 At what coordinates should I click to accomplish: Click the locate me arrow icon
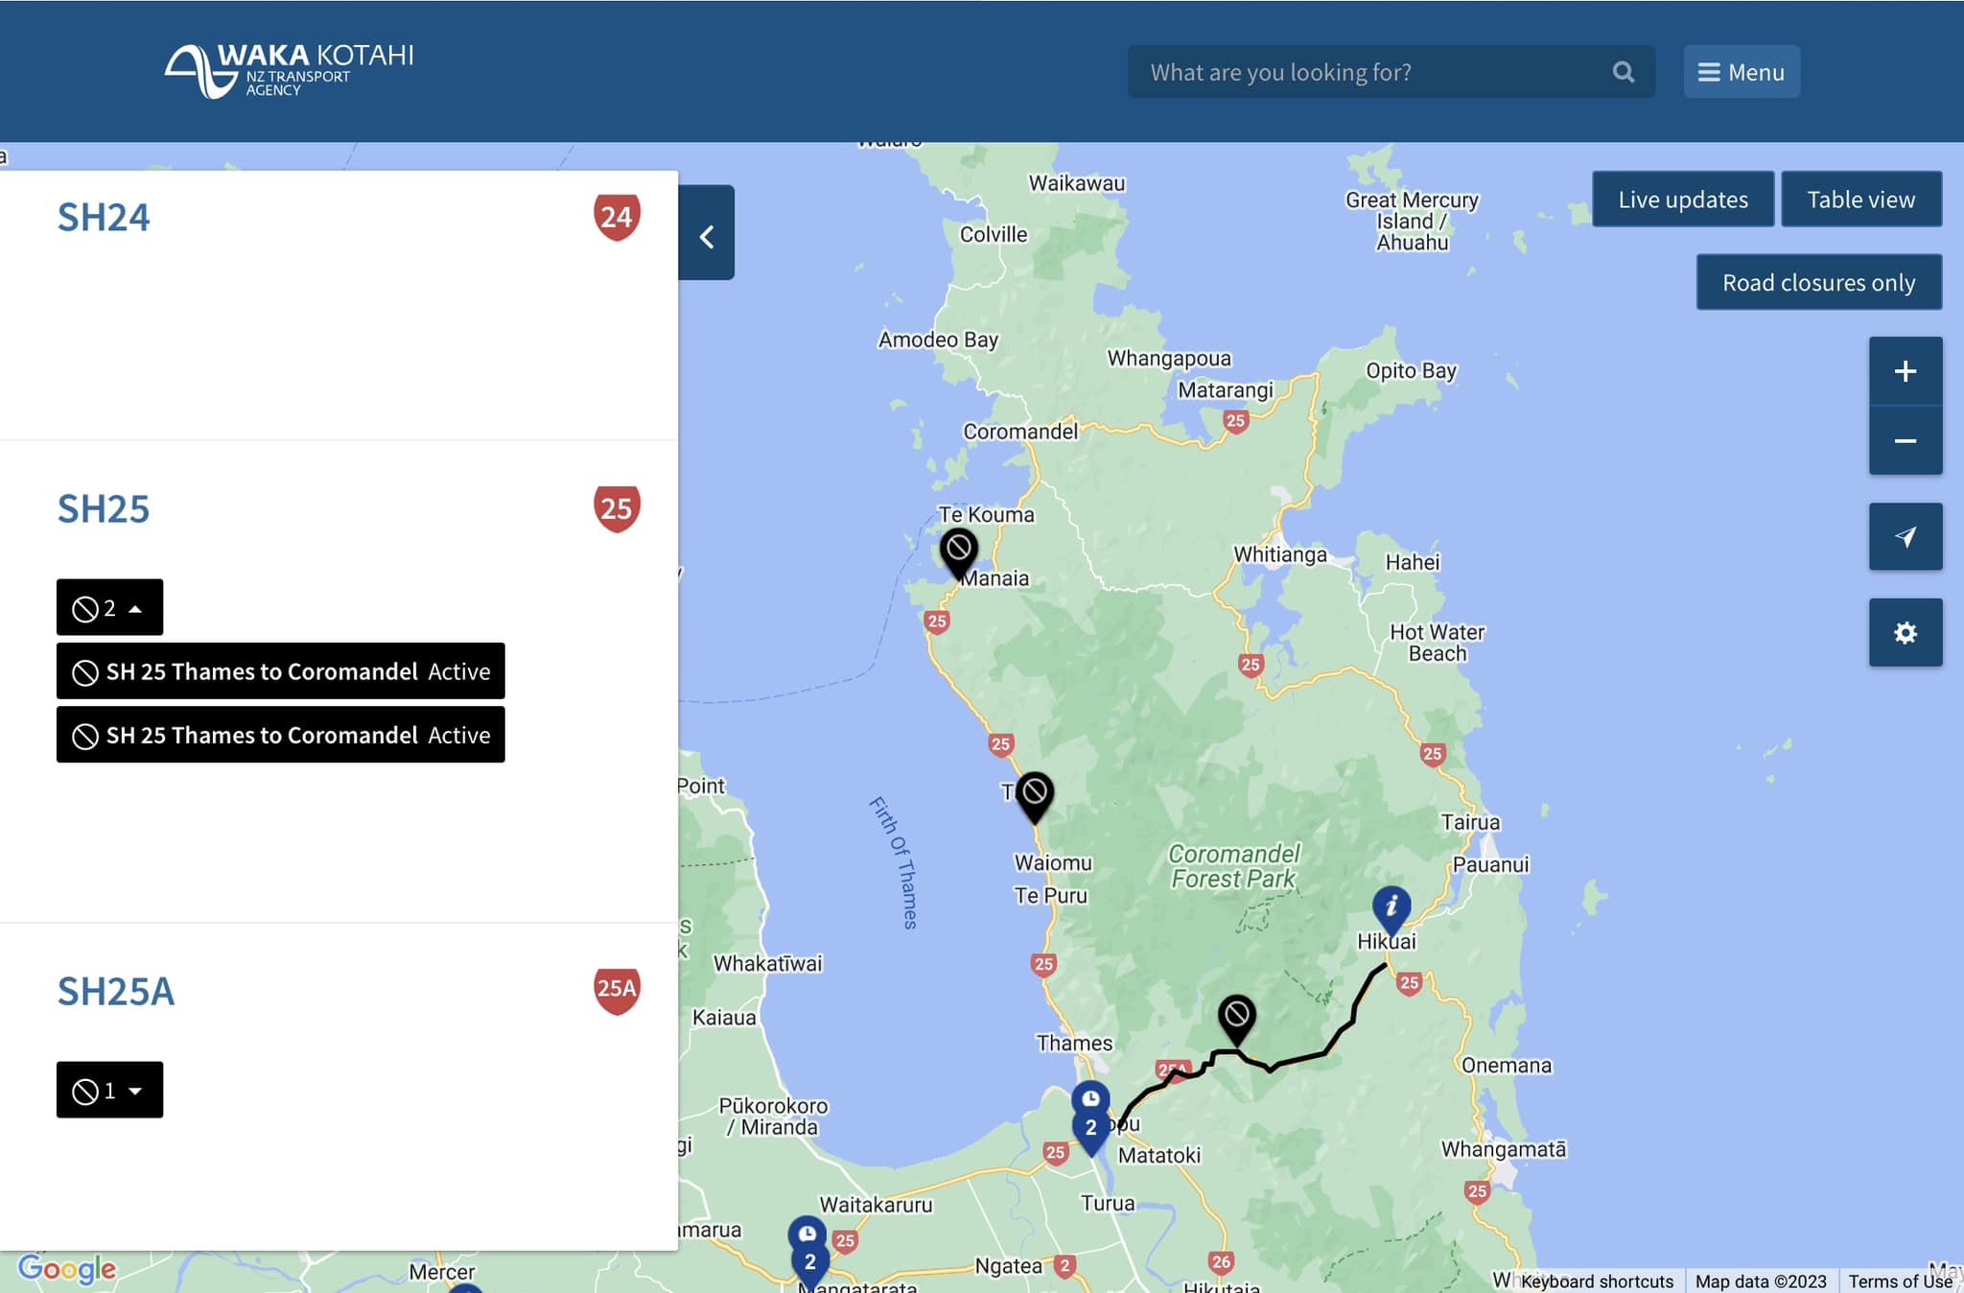pyautogui.click(x=1905, y=536)
